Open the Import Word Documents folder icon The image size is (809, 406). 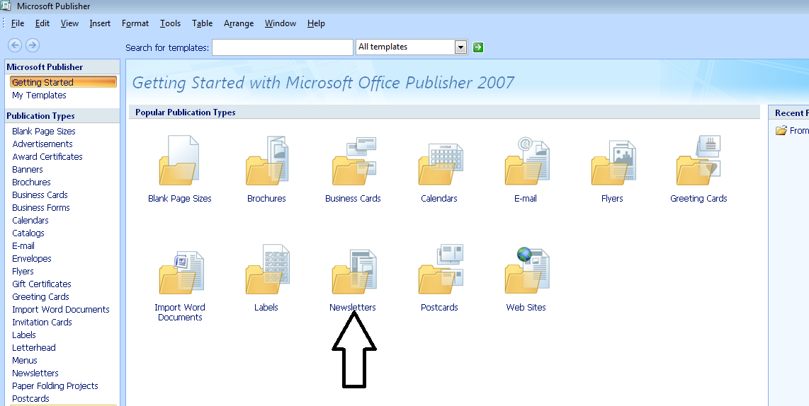[181, 272]
